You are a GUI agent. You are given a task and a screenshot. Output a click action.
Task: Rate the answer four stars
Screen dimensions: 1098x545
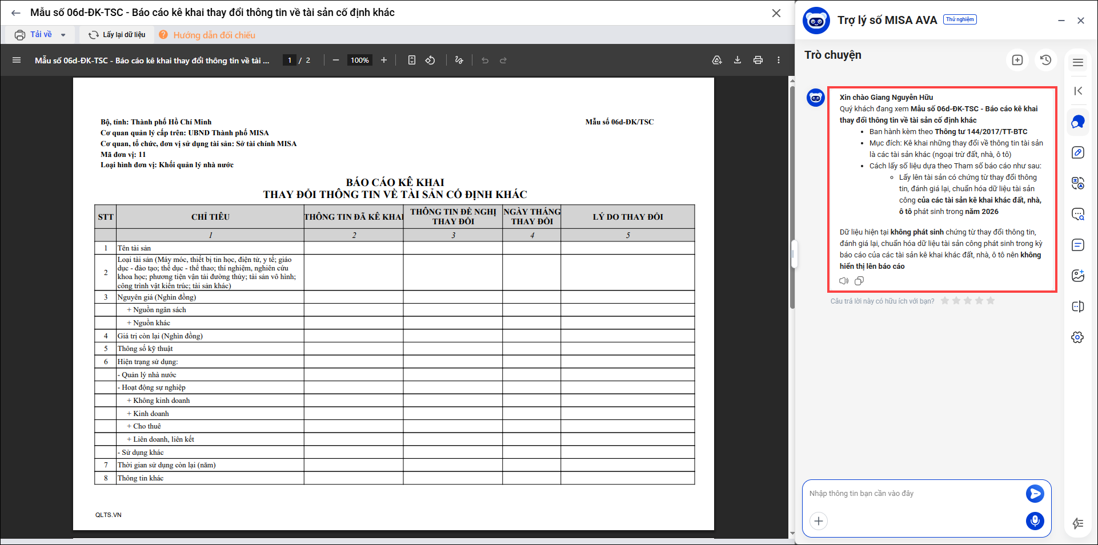(x=979, y=301)
